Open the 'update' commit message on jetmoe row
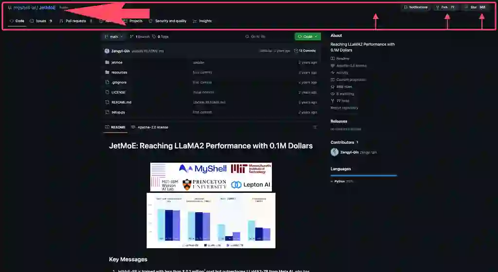Viewport: 498px width, 272px height. pos(198,63)
